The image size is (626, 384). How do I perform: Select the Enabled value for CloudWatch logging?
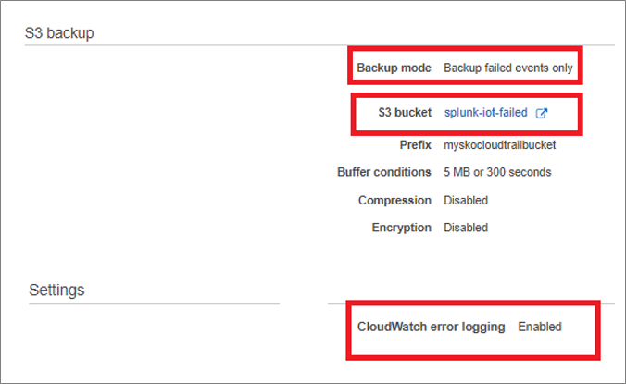click(x=540, y=327)
